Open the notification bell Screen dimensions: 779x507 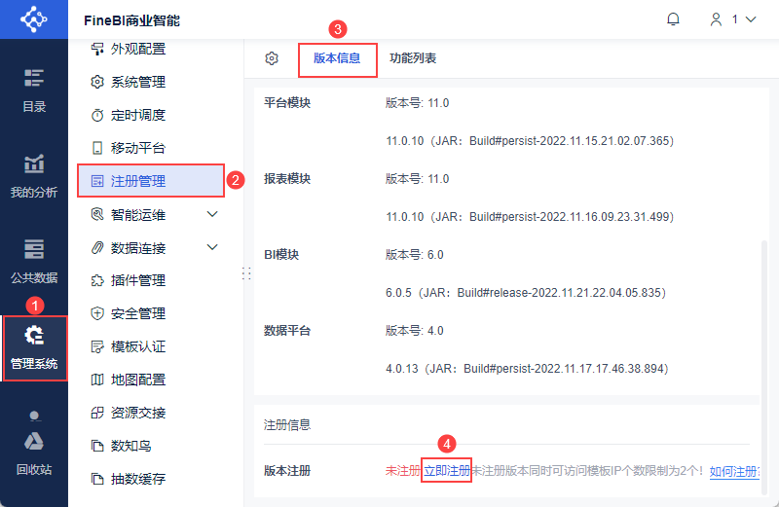[673, 19]
